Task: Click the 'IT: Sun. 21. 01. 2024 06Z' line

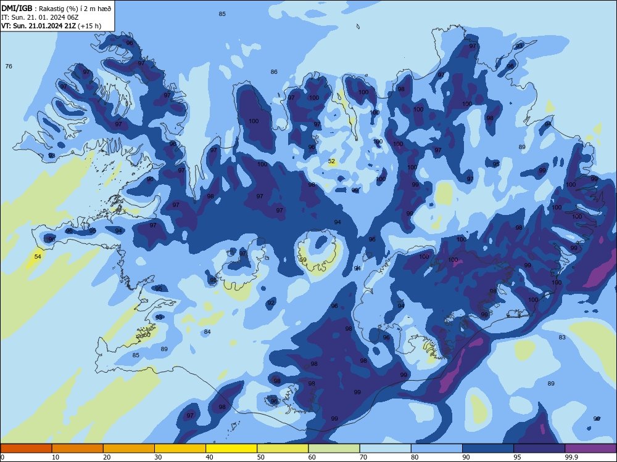Action: coord(39,17)
